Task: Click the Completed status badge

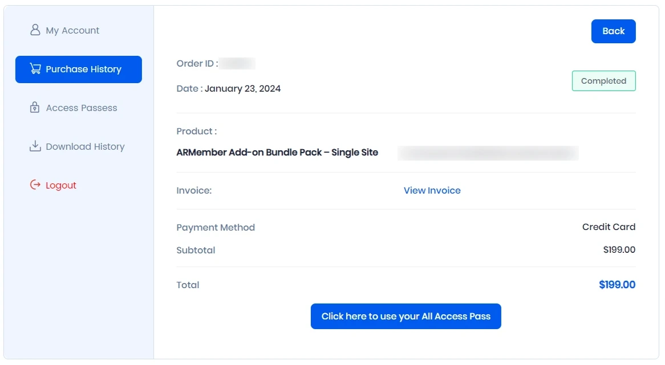Action: click(603, 81)
